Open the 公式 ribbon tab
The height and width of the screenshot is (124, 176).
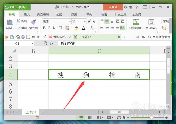[x=59, y=14]
